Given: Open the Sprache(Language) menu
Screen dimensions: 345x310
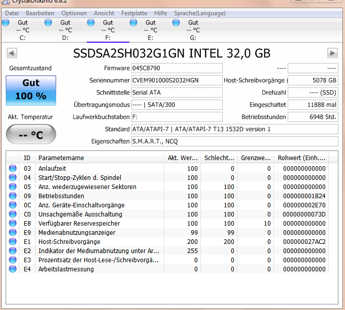Looking at the screenshot, I should click(x=199, y=13).
